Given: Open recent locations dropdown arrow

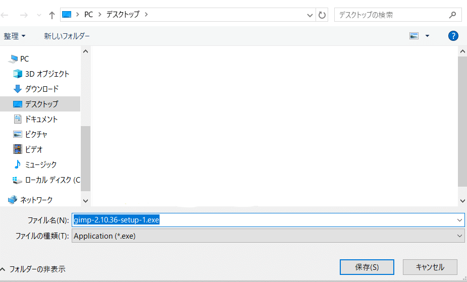Looking at the screenshot, I should point(39,15).
